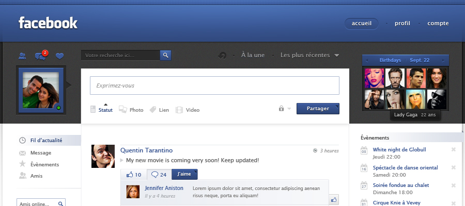Open the profil menu item

402,24
